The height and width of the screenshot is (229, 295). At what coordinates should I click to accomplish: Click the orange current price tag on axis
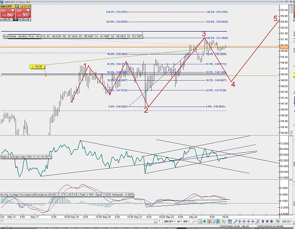click(284, 47)
